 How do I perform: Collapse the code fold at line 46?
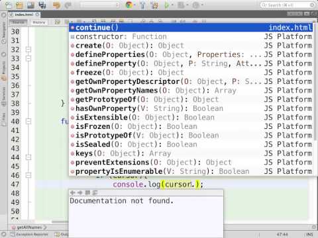[28, 175]
